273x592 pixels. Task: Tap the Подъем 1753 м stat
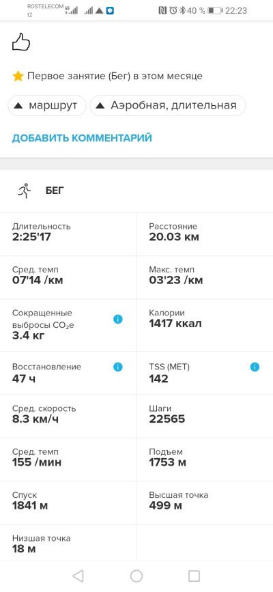[205, 460]
